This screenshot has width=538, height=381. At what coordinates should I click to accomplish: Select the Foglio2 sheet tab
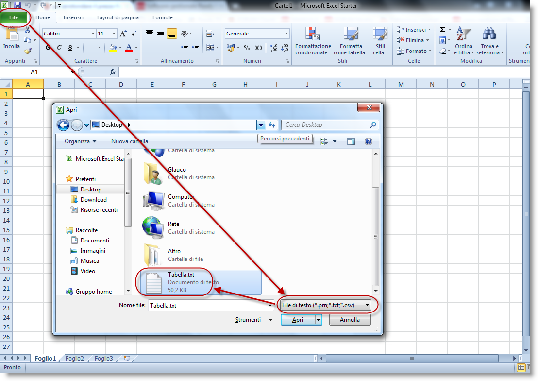74,358
